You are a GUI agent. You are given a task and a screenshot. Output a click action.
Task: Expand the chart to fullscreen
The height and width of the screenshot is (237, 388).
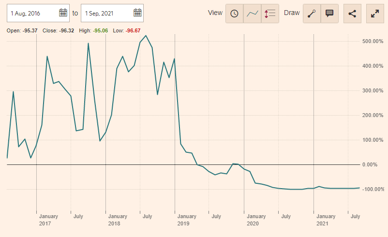(375, 14)
